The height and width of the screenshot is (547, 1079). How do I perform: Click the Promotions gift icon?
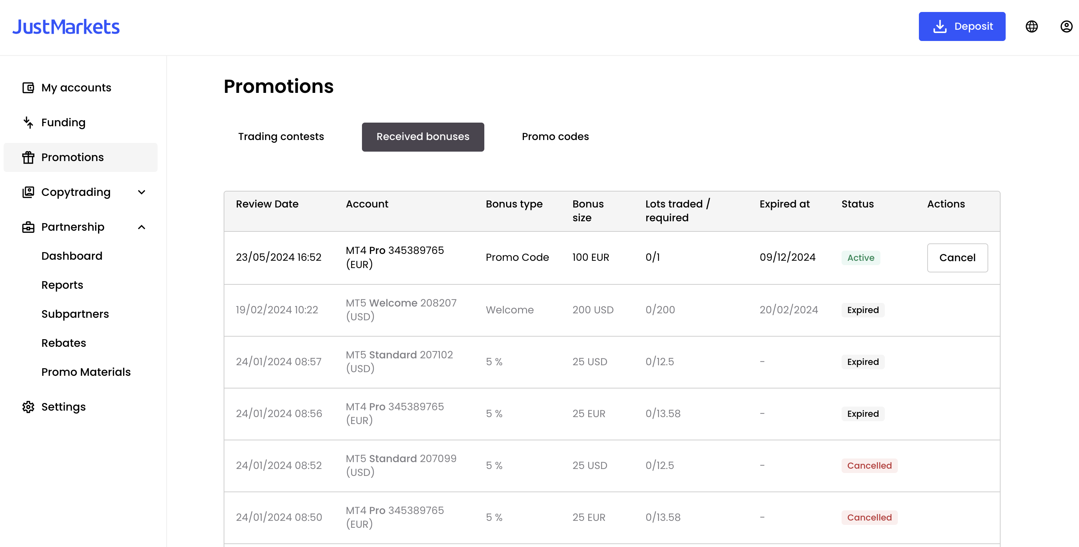28,157
